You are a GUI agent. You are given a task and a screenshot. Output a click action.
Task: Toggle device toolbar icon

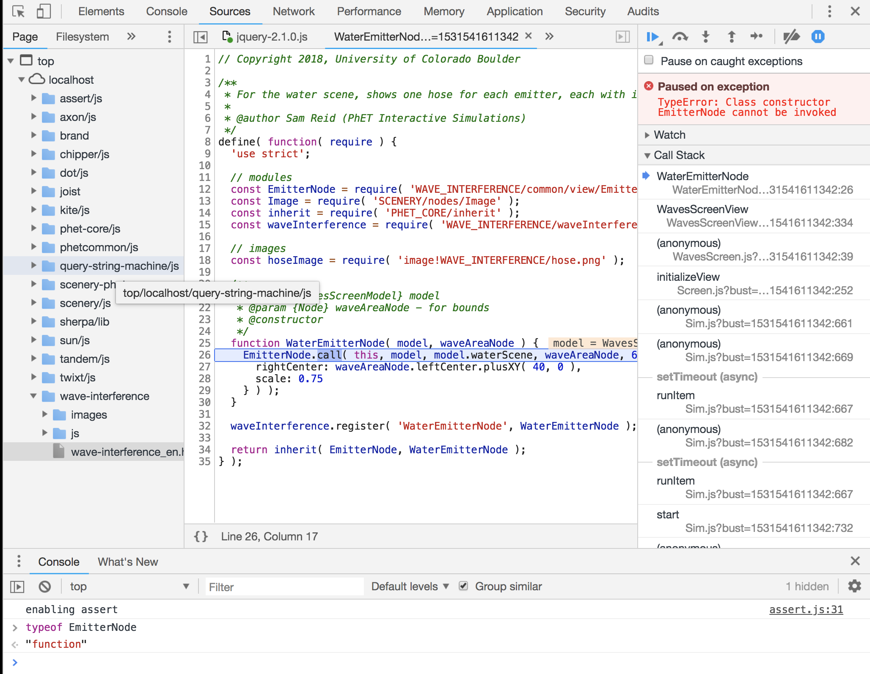click(x=43, y=11)
